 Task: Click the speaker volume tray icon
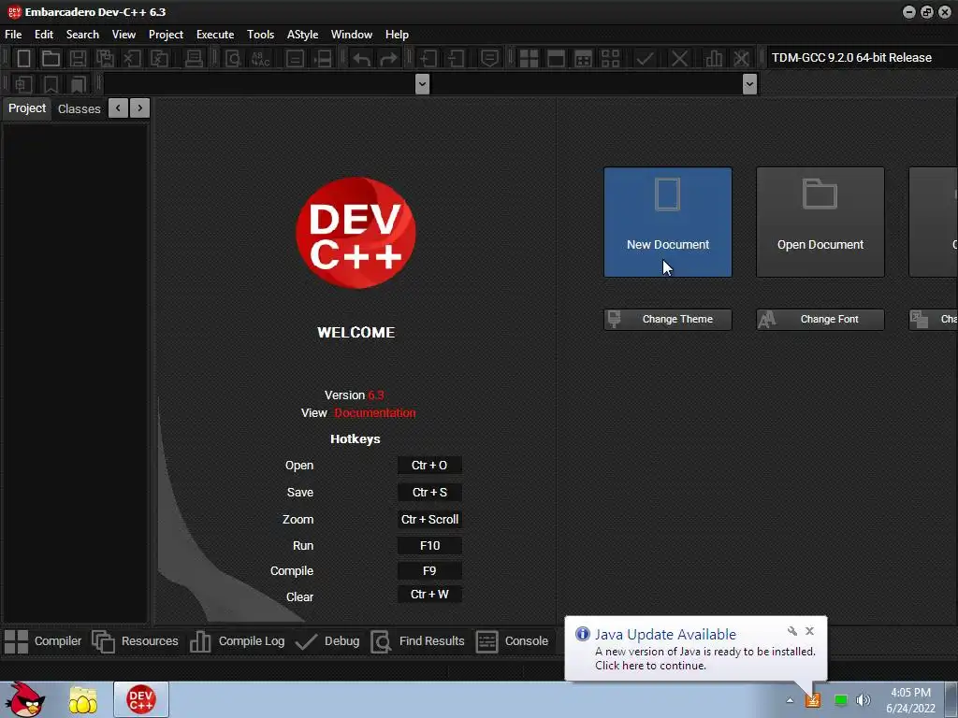864,700
